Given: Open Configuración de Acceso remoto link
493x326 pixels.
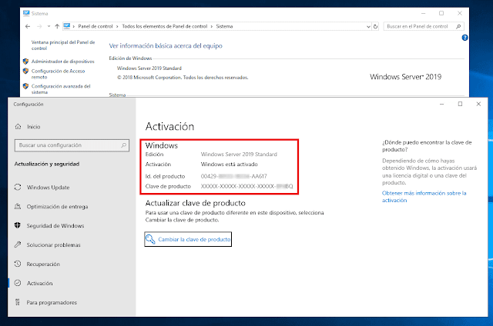Looking at the screenshot, I should point(58,74).
